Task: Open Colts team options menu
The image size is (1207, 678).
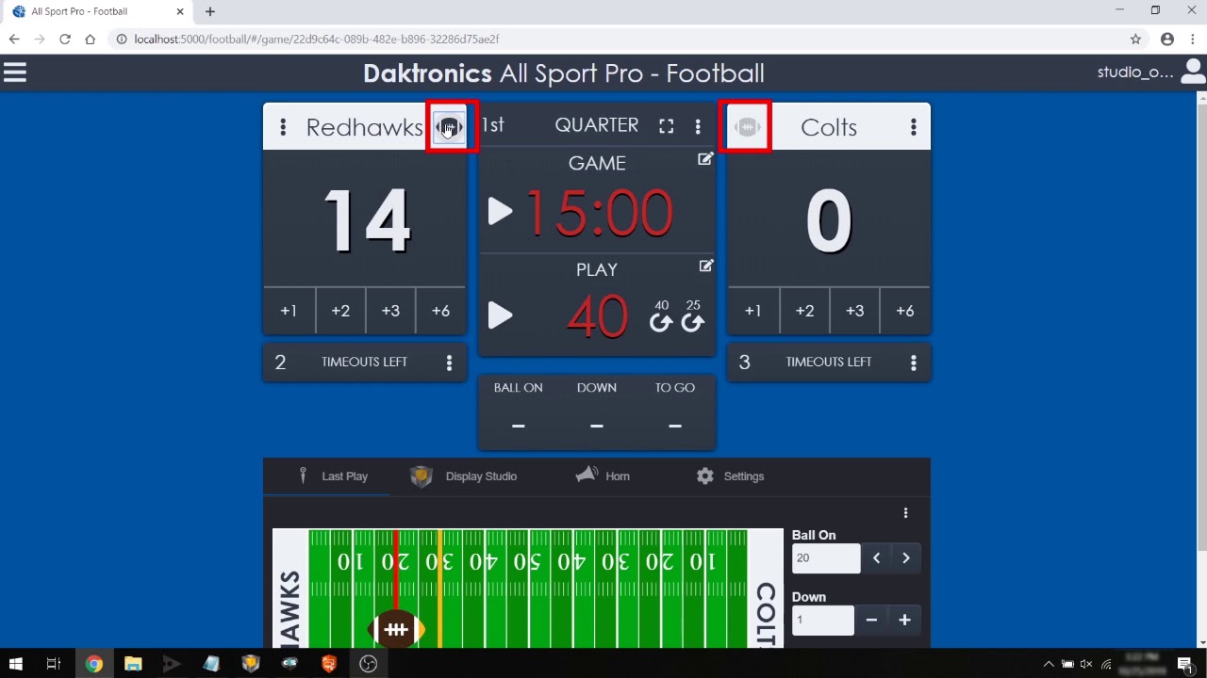Action: [x=913, y=127]
